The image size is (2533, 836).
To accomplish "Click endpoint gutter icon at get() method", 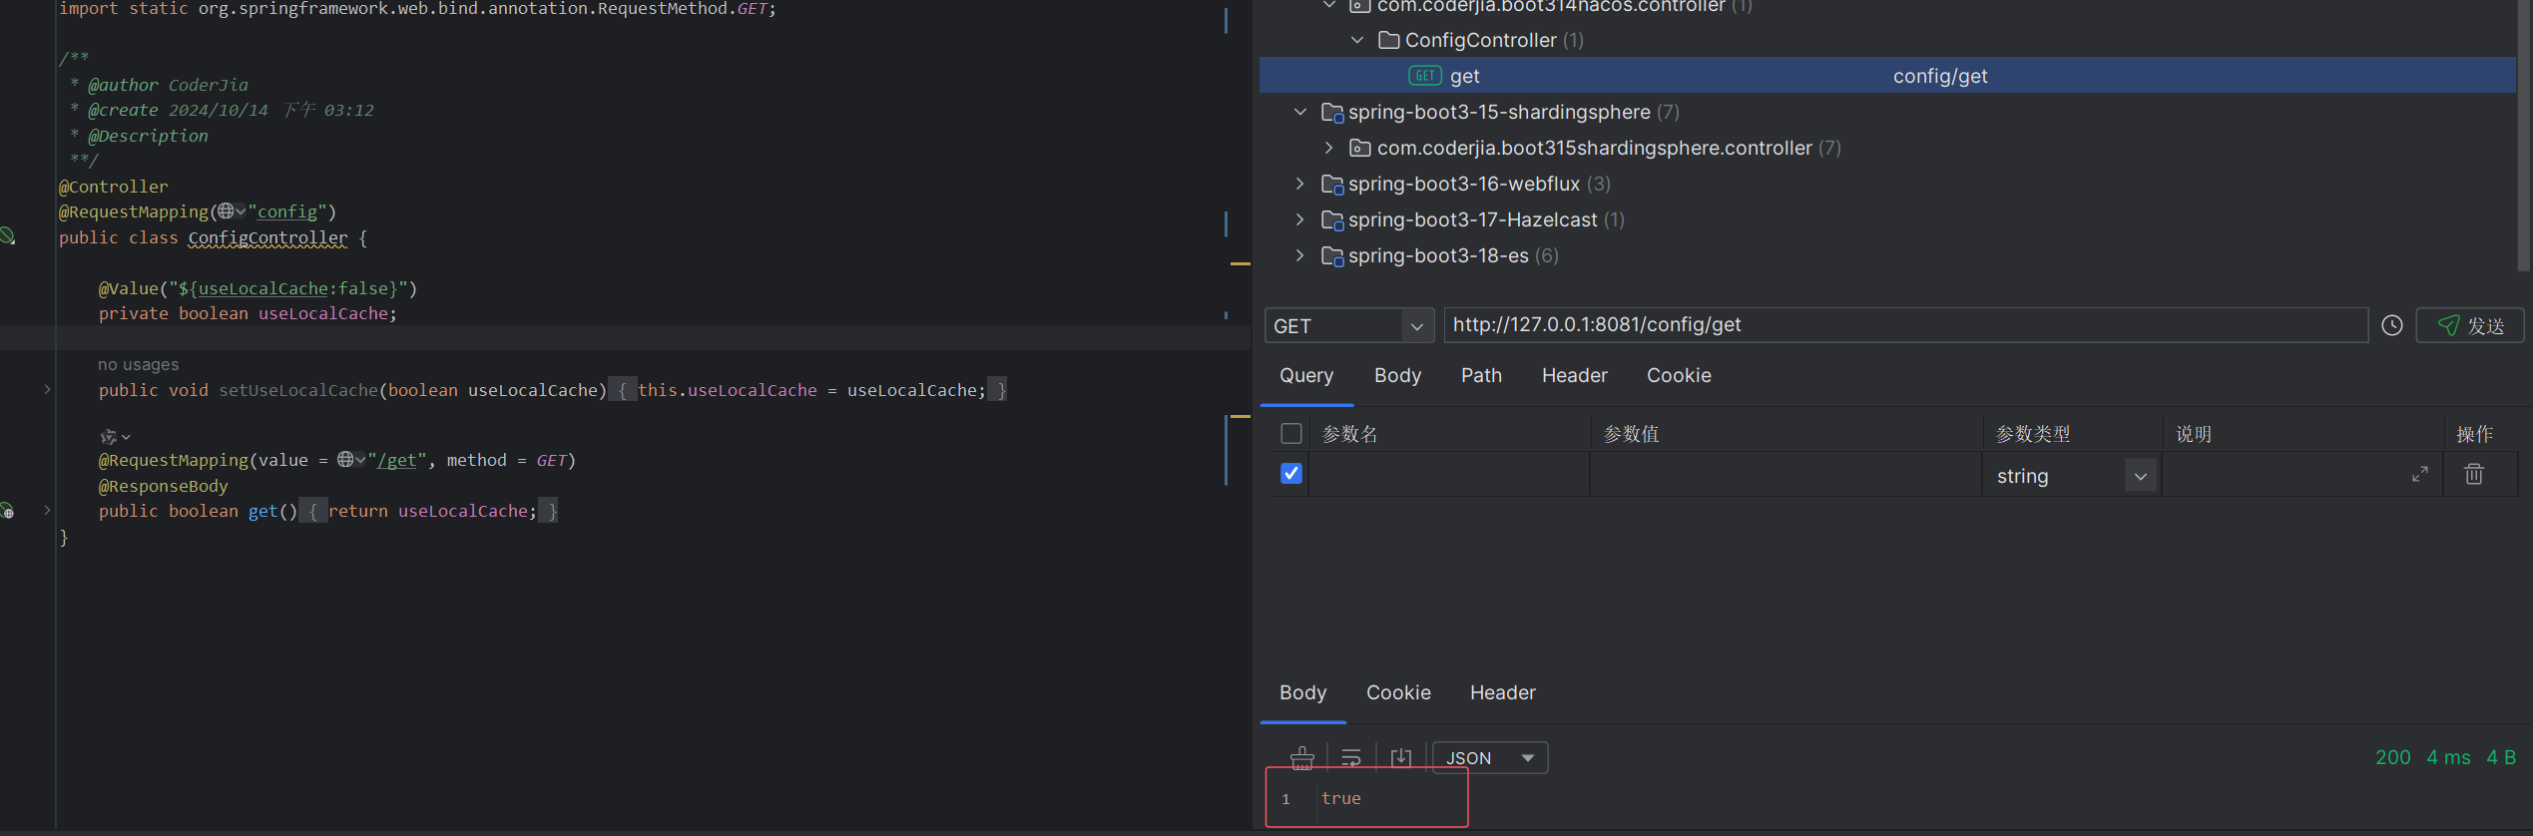I will pyautogui.click(x=8, y=512).
